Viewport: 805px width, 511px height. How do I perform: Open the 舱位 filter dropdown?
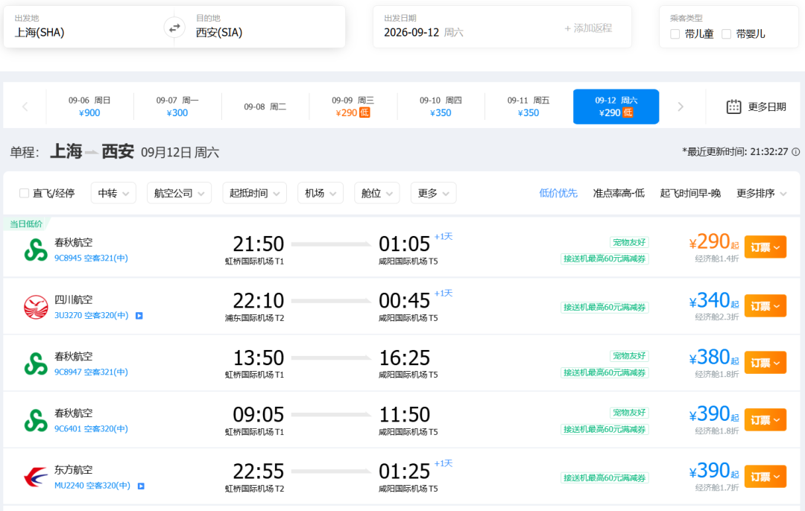[377, 194]
